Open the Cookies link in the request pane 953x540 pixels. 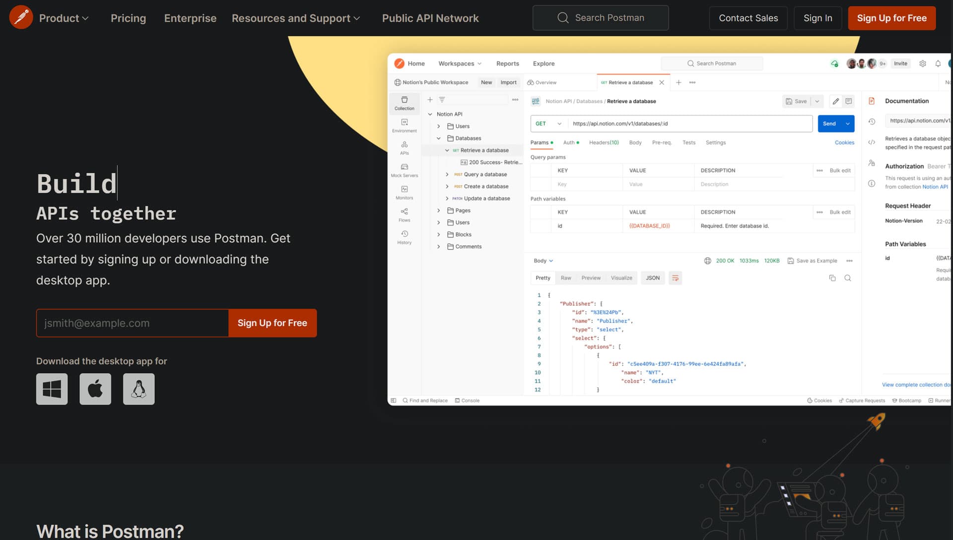coord(844,142)
